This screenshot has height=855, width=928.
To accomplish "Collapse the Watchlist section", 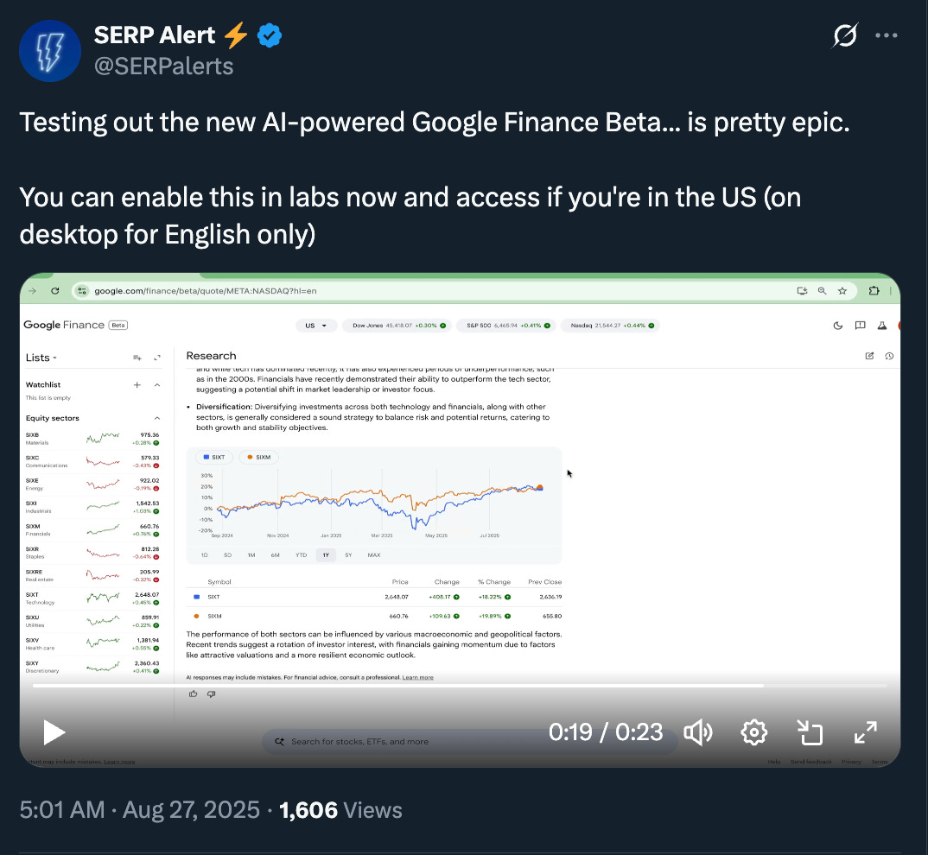I will [x=157, y=385].
